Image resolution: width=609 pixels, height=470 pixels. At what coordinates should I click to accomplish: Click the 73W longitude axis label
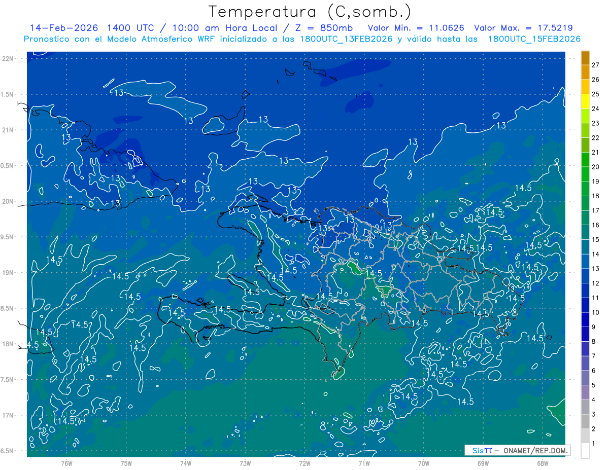tap(245, 463)
